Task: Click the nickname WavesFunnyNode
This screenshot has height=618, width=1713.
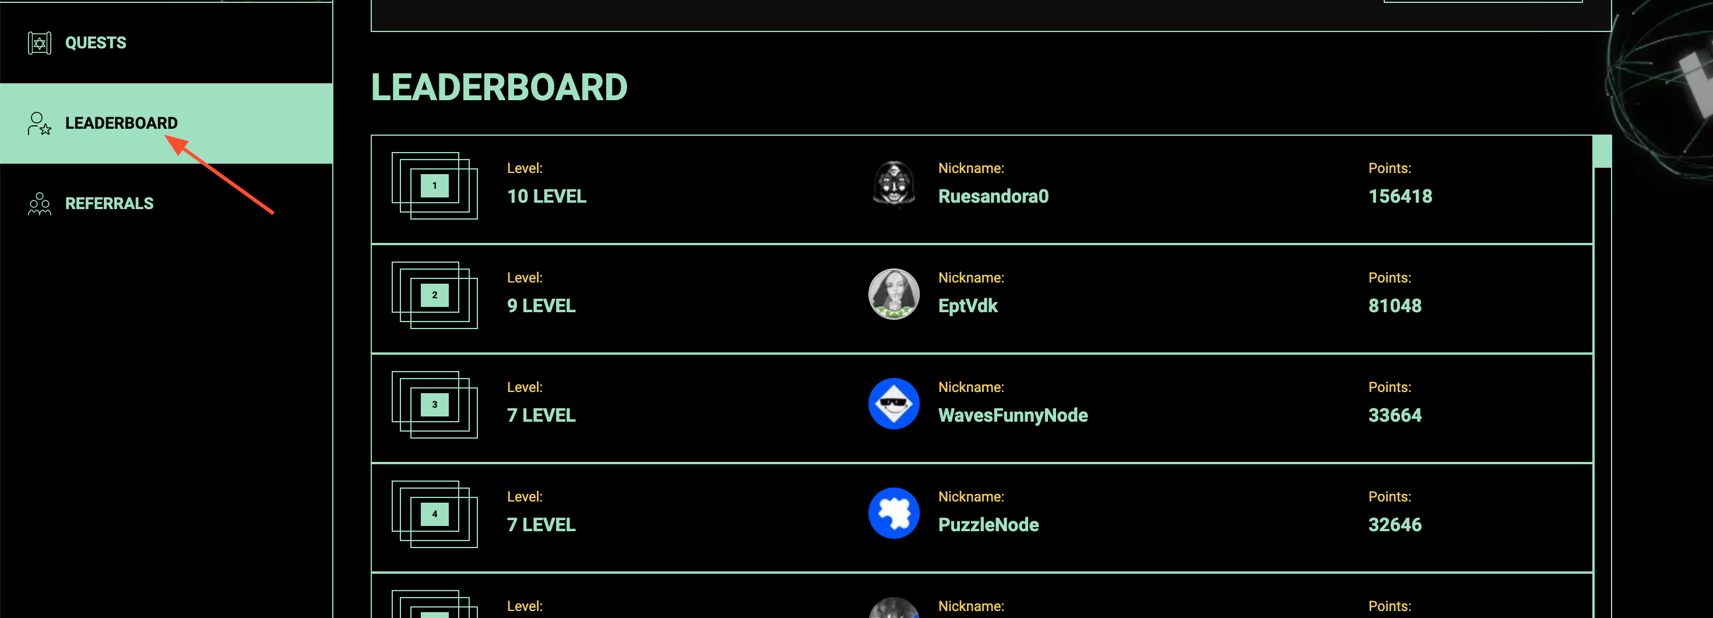Action: pyautogui.click(x=1013, y=416)
